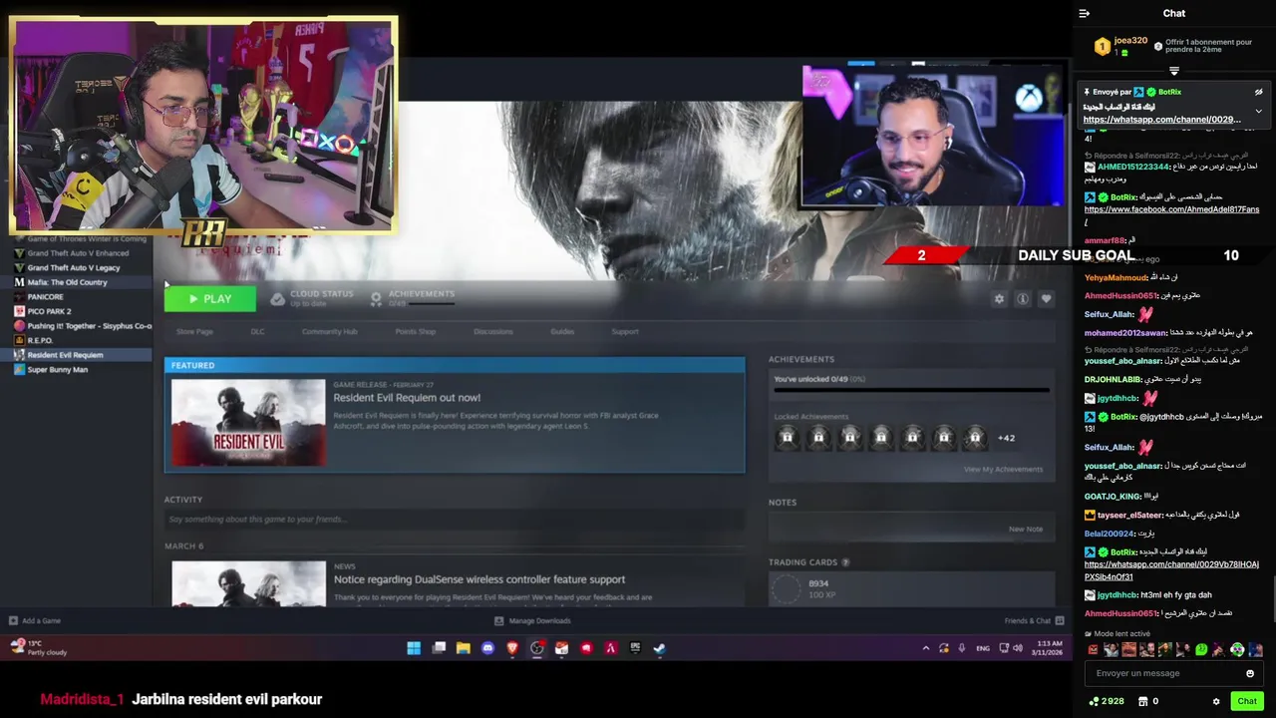Click username tayseer_elSateer in chat
The height and width of the screenshot is (718, 1276).
1130,515
